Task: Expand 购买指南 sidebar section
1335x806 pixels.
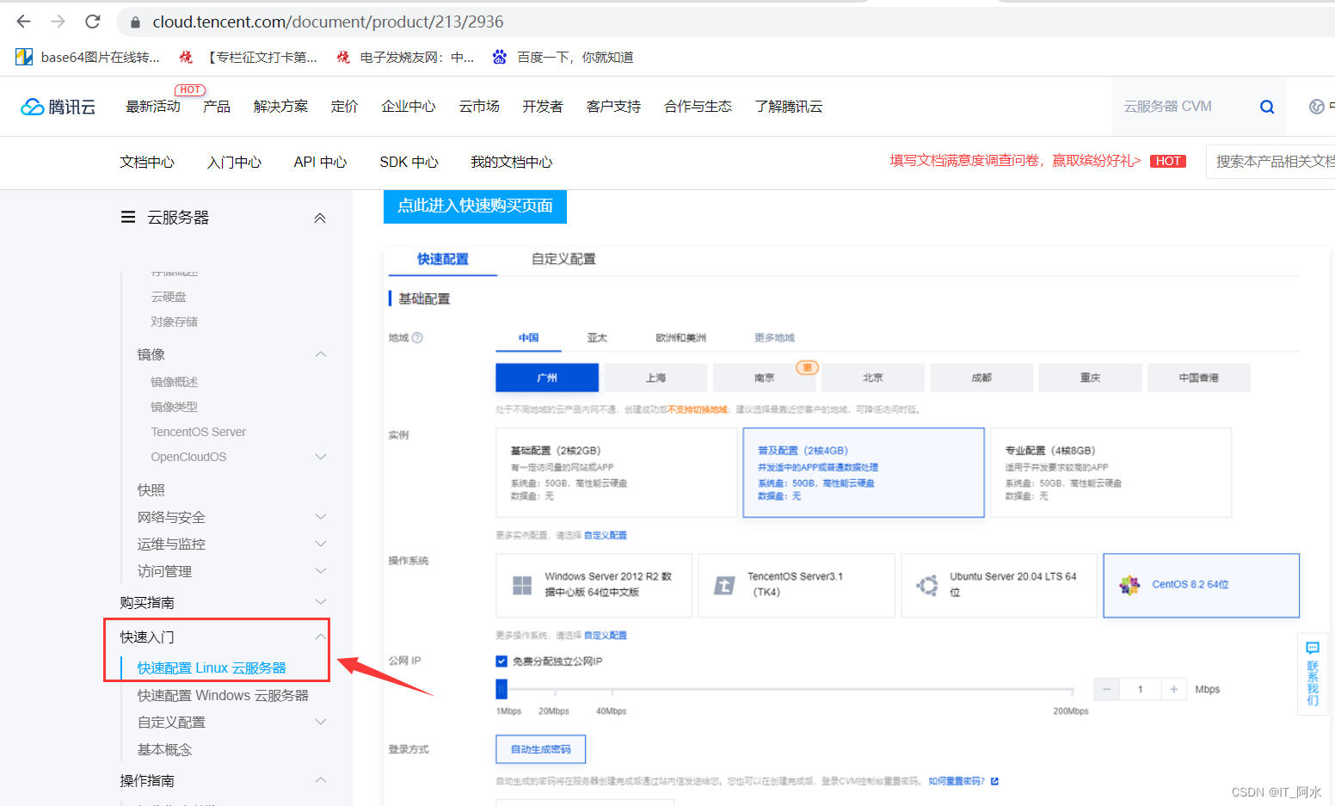Action: pos(321,602)
